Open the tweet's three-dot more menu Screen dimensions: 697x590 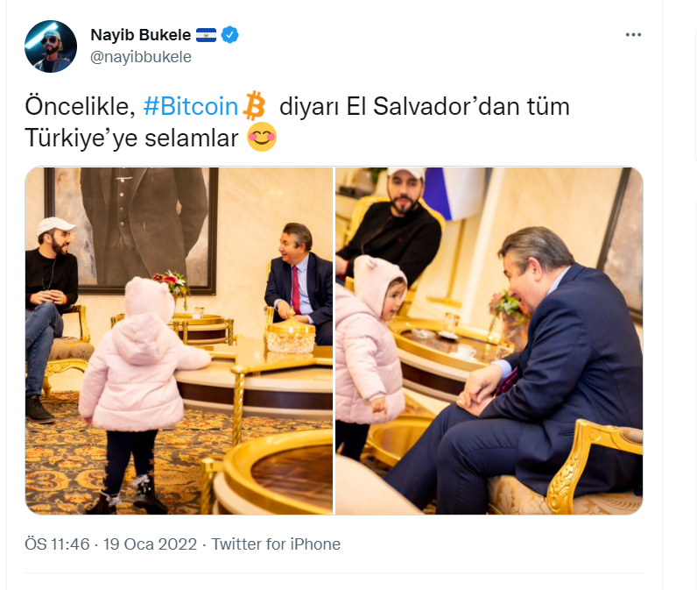[x=633, y=35]
